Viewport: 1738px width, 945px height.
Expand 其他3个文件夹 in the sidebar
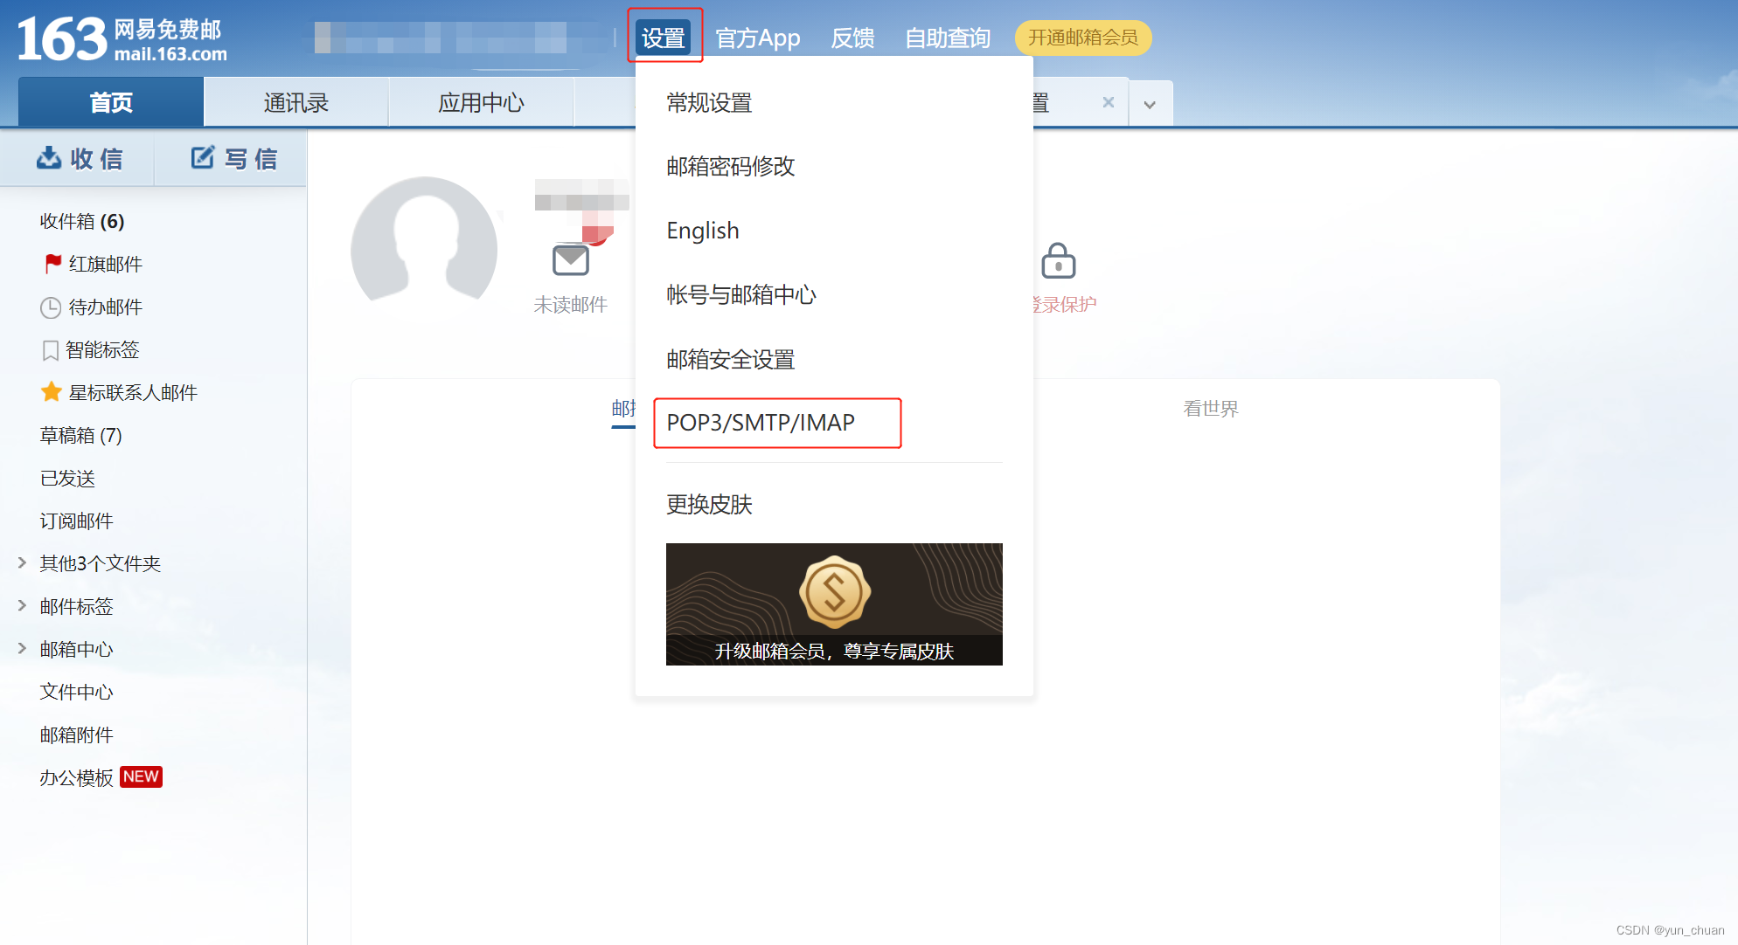[x=22, y=562]
